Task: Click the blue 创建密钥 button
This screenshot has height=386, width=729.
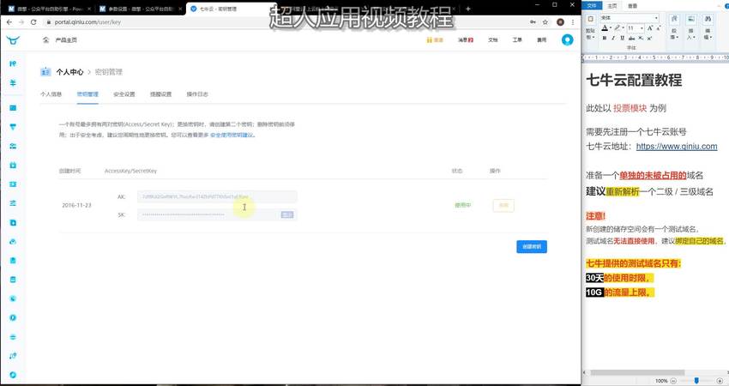Action: click(x=532, y=246)
